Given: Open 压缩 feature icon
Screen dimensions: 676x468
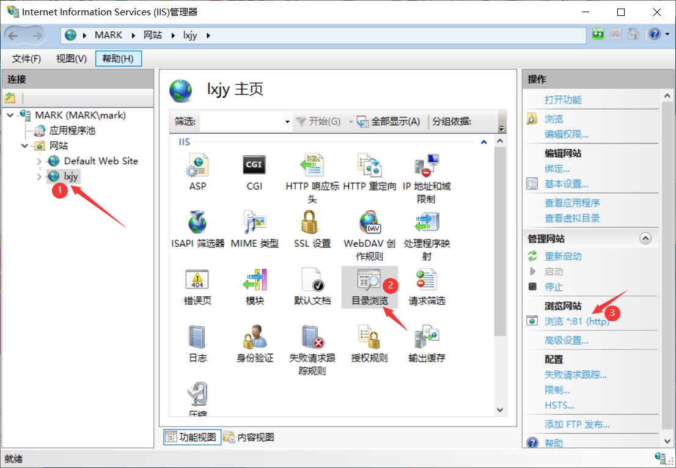Looking at the screenshot, I should 197,399.
